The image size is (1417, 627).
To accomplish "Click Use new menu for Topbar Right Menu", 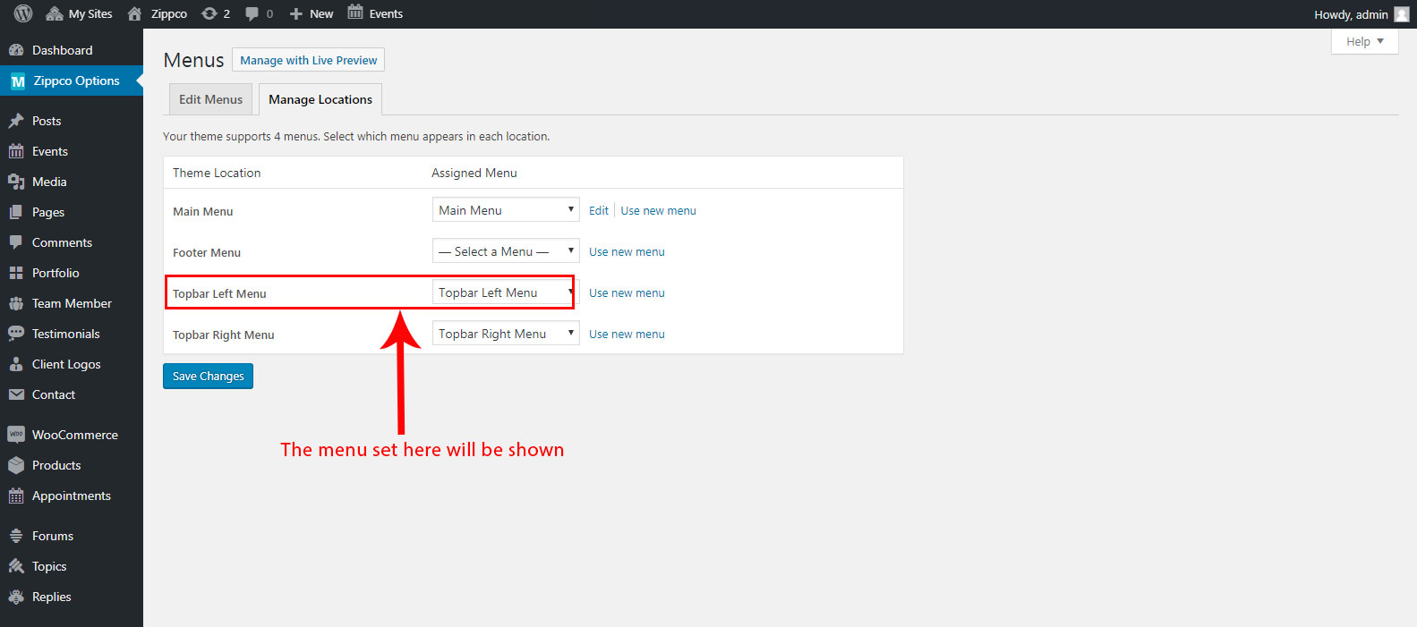I will [627, 334].
